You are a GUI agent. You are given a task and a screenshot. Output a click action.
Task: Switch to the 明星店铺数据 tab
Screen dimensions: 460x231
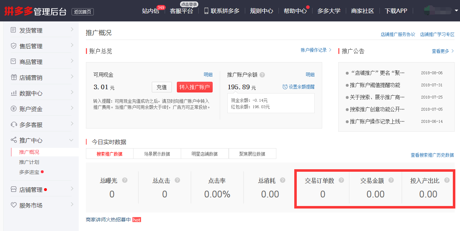click(205, 154)
